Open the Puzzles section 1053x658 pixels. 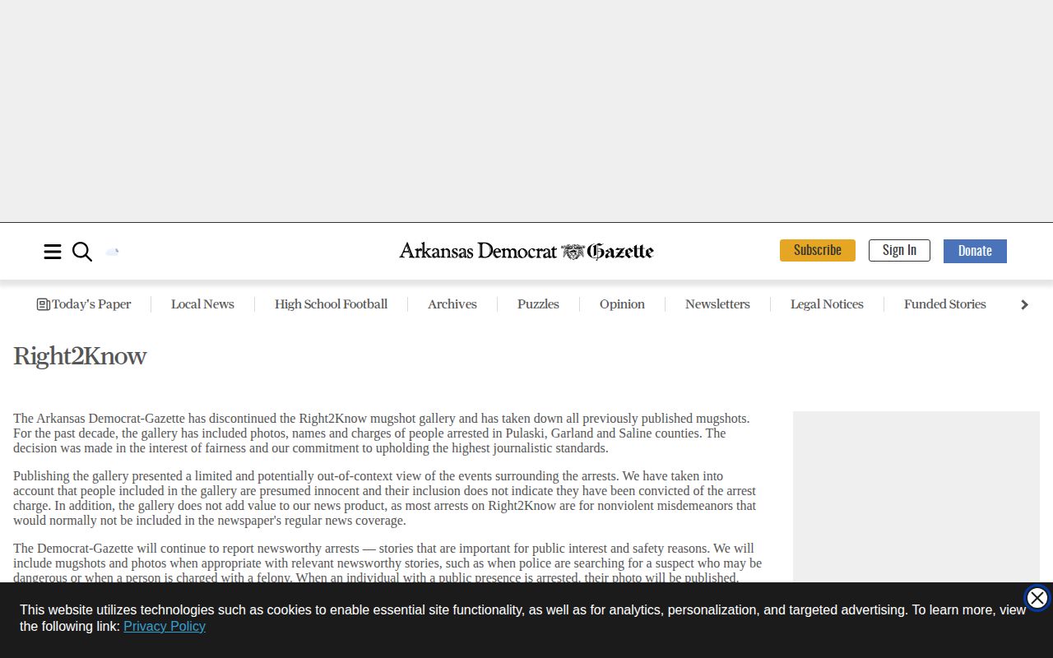click(x=538, y=304)
